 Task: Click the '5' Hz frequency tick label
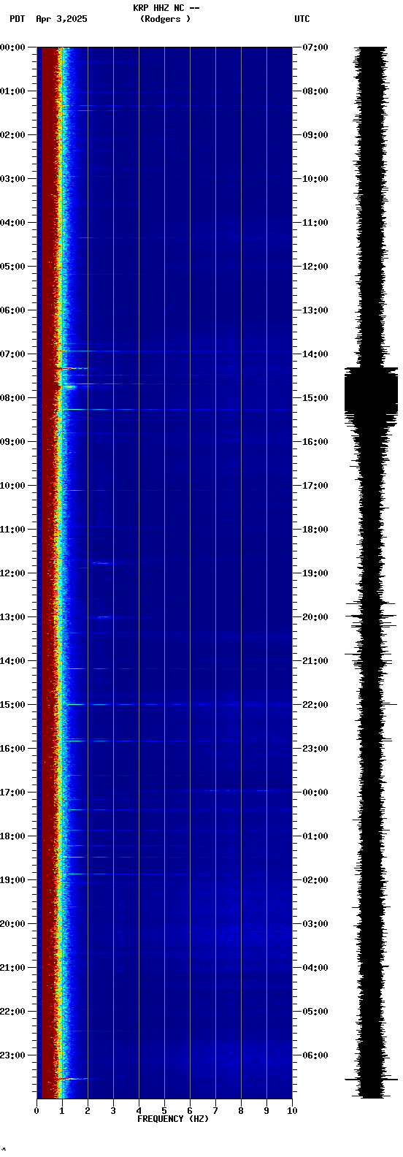pyautogui.click(x=164, y=1111)
